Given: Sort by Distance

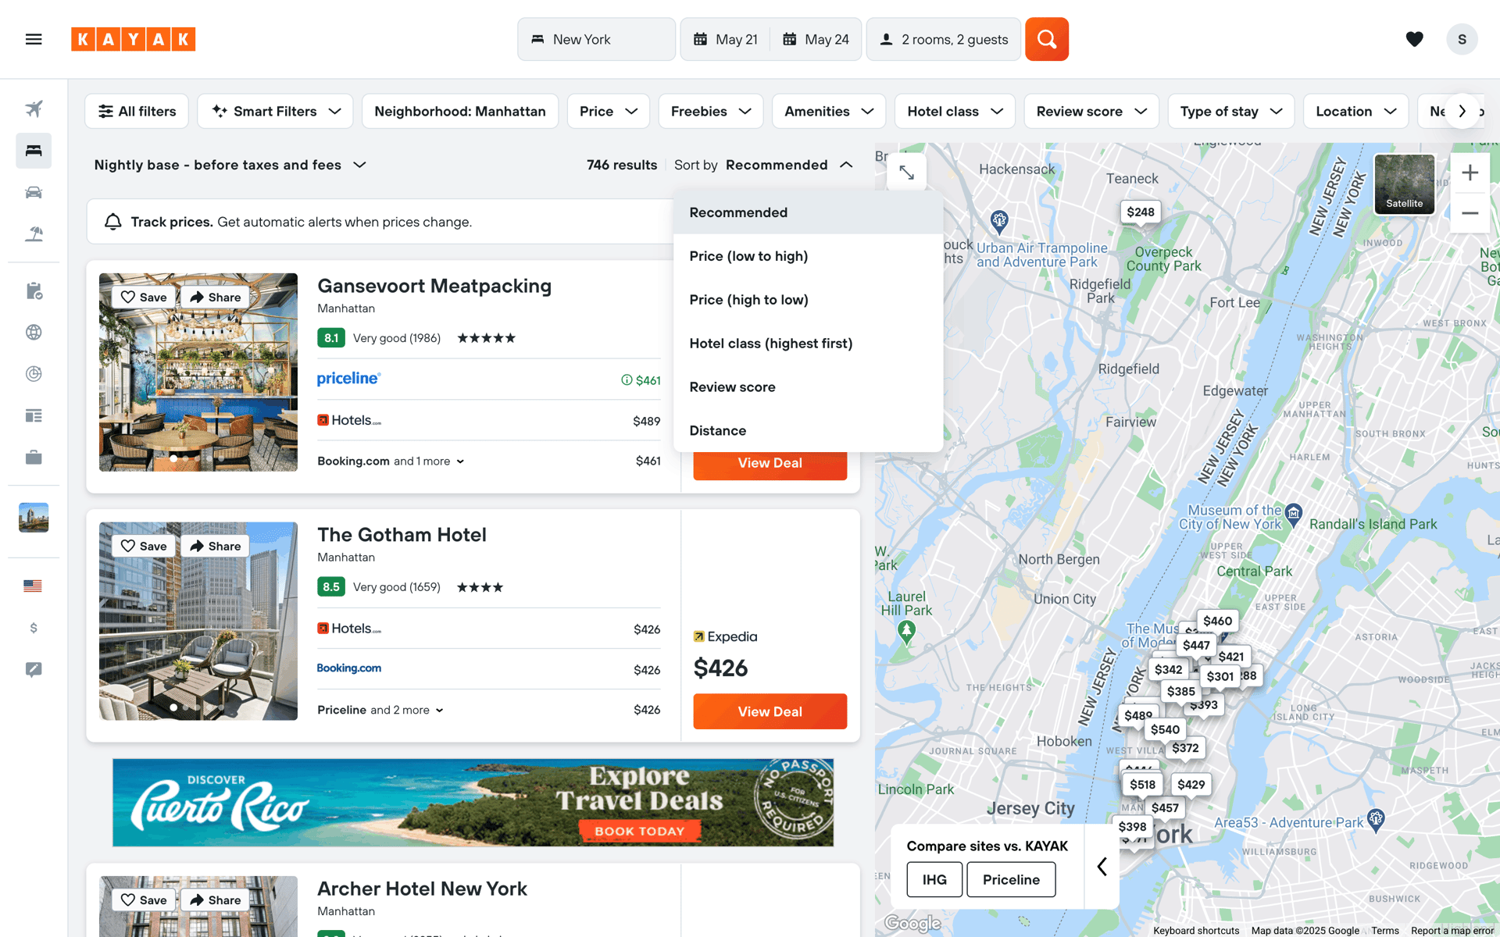Looking at the screenshot, I should point(808,430).
